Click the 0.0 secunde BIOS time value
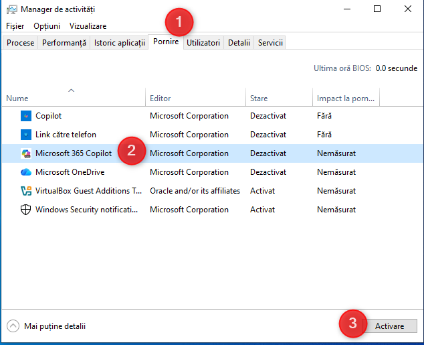Viewport: 424px width, 345px height. [397, 68]
